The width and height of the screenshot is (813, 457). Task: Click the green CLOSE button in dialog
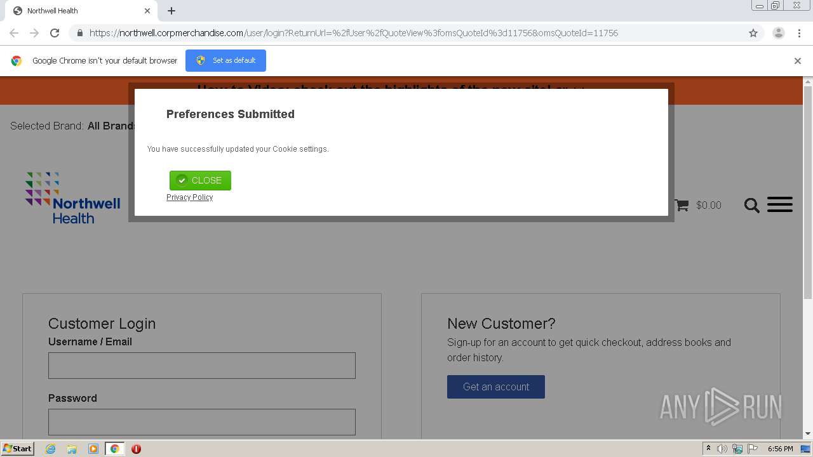200,180
